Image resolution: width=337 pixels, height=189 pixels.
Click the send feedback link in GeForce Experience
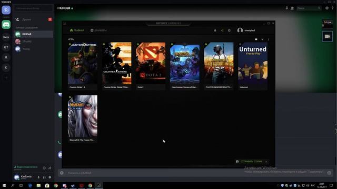coord(249,162)
